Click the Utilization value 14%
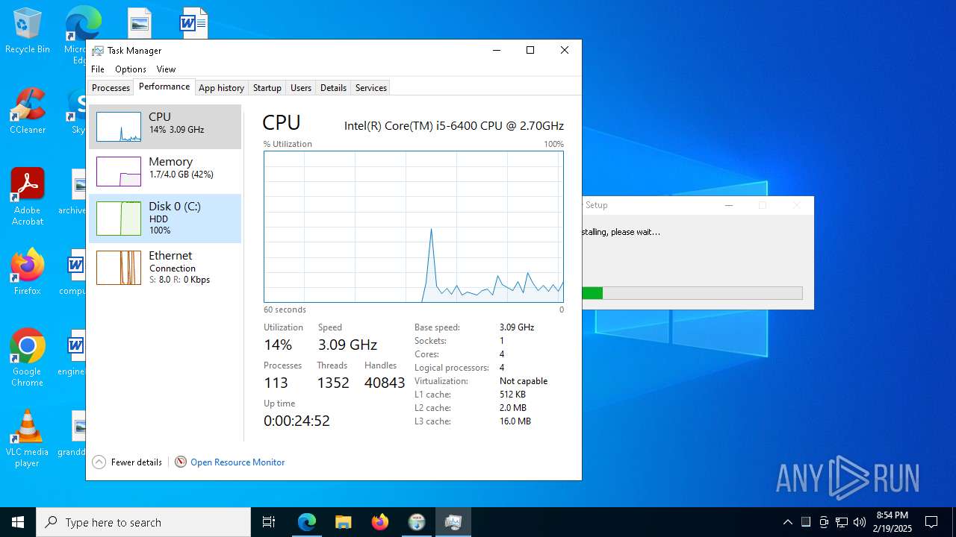This screenshot has width=956, height=537. coord(278,345)
